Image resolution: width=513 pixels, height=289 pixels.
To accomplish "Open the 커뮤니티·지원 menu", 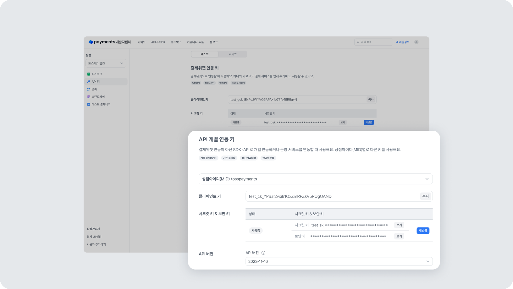I will tap(196, 42).
